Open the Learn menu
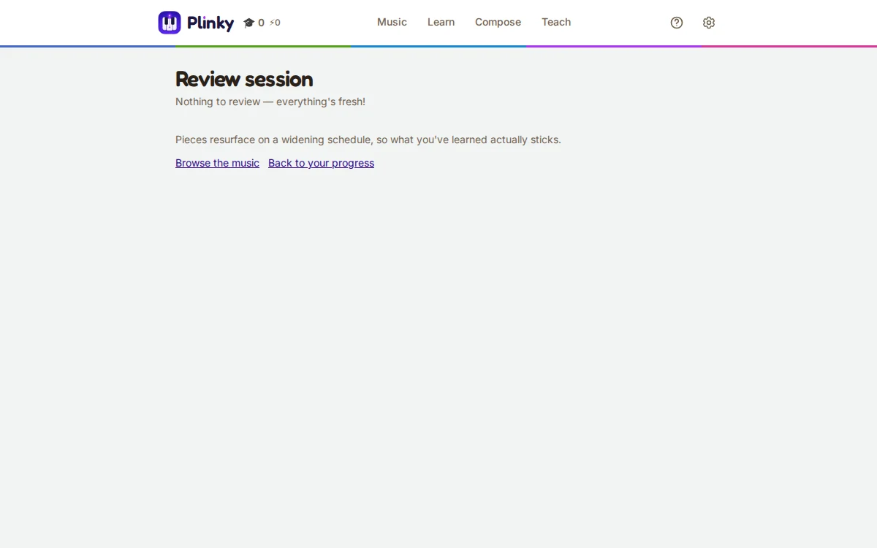This screenshot has width=877, height=548. 441,22
